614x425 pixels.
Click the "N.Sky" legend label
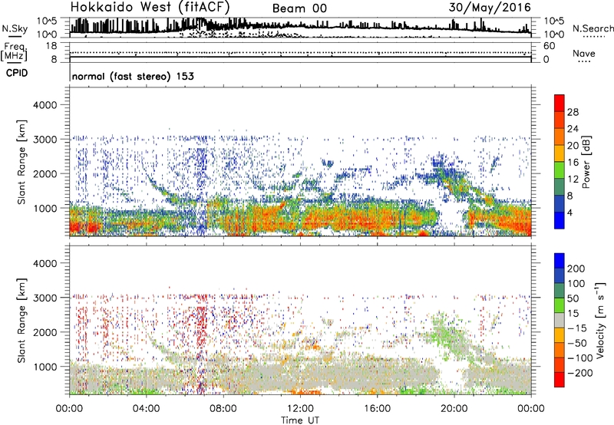pyautogui.click(x=15, y=28)
